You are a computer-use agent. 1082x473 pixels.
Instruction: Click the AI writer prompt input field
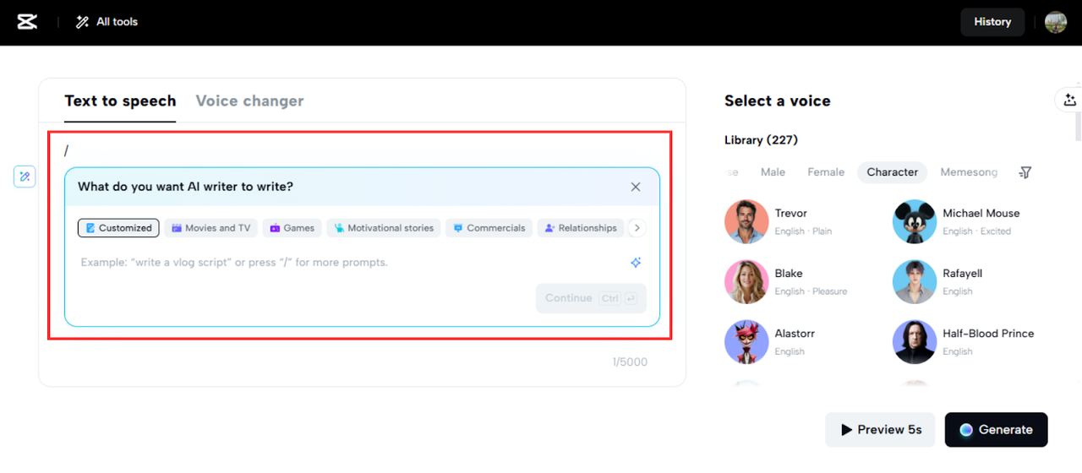click(x=351, y=263)
